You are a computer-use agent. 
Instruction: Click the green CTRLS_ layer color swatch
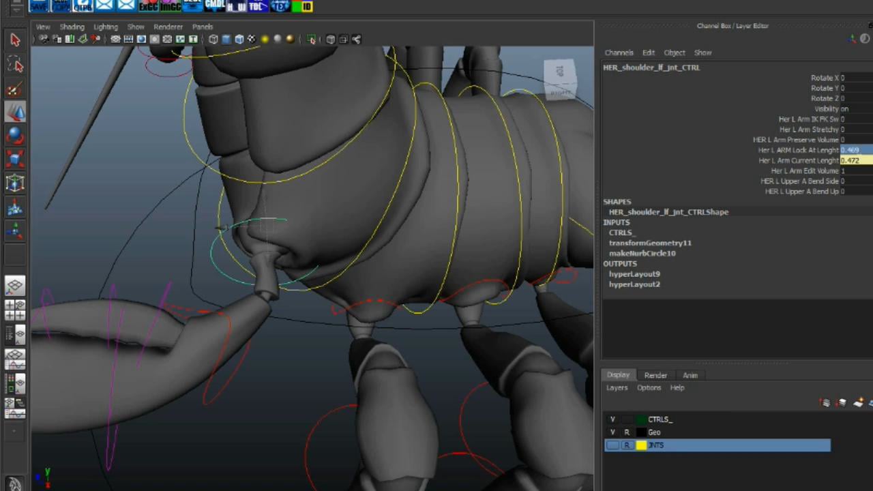tap(641, 419)
